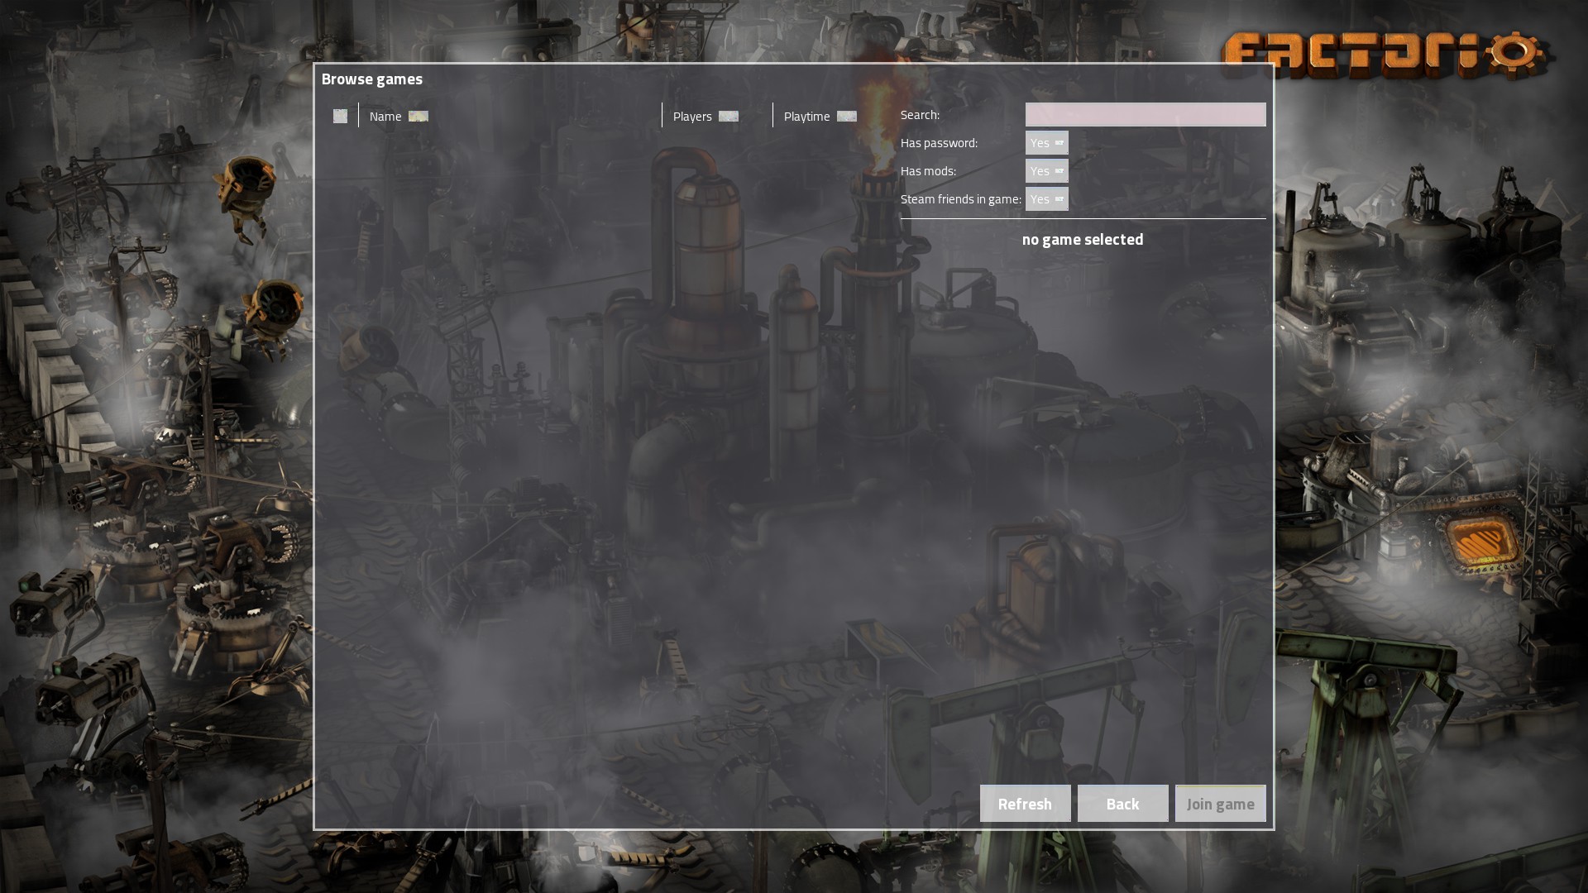Click the 'Has password:' label
This screenshot has width=1588, height=893.
(939, 143)
